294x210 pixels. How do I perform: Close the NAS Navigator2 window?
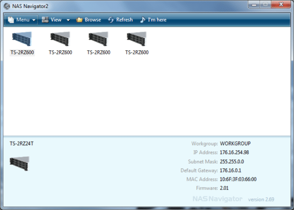(x=281, y=5)
